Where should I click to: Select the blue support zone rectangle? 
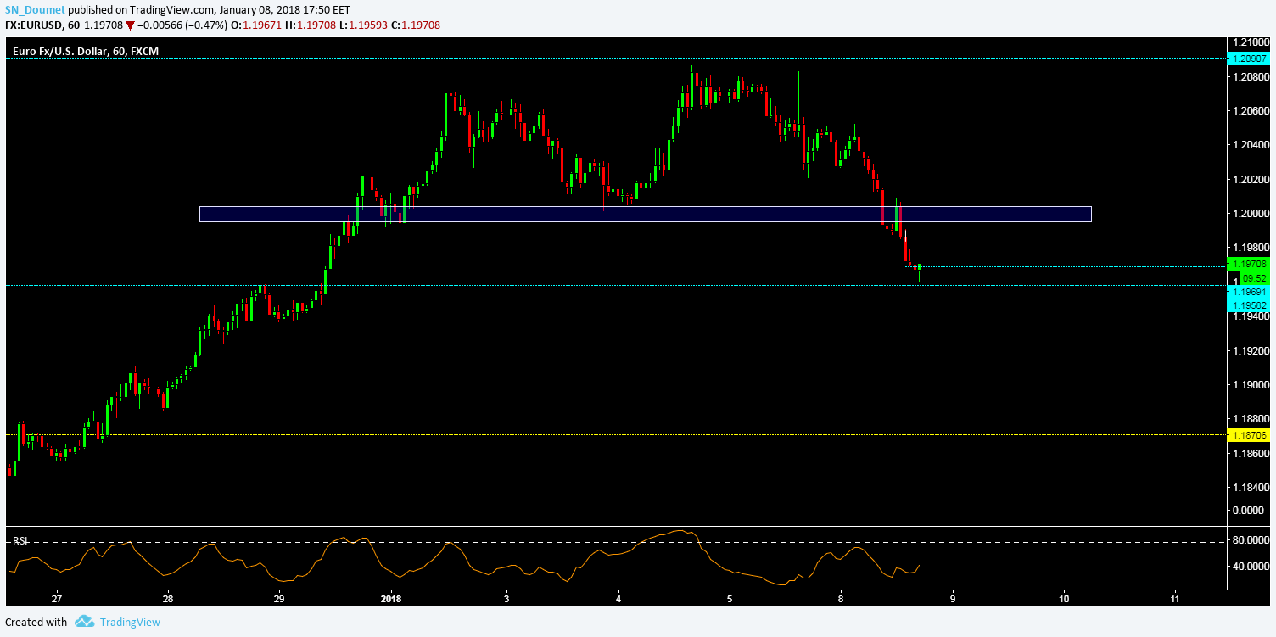click(x=645, y=215)
